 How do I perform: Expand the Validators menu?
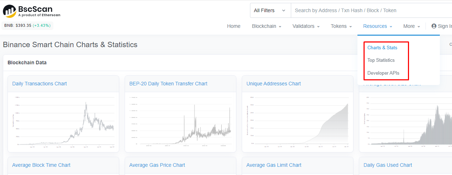click(x=306, y=26)
